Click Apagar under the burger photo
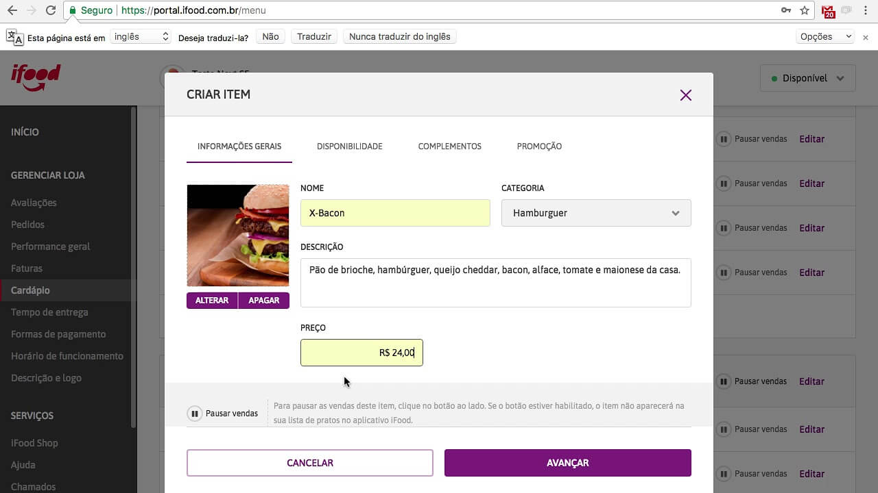The image size is (878, 493). pyautogui.click(x=264, y=301)
